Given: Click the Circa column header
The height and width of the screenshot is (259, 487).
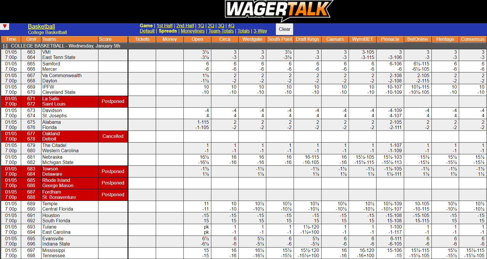Looking at the screenshot, I should point(225,39).
